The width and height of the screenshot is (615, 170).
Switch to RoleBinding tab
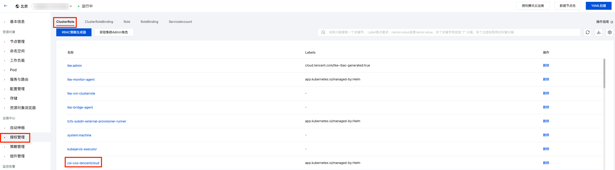[x=149, y=22]
